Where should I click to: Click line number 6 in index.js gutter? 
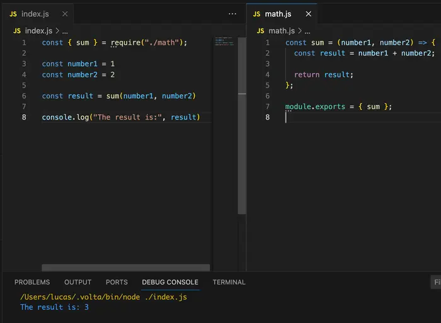24,96
